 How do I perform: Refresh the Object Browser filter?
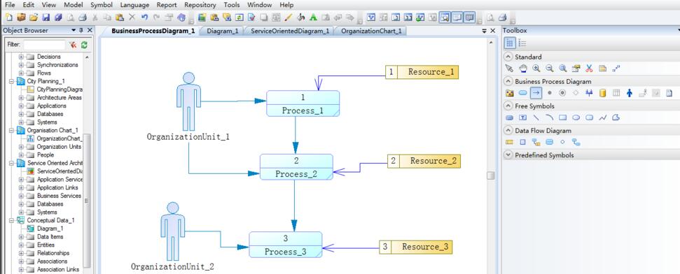tap(84, 45)
